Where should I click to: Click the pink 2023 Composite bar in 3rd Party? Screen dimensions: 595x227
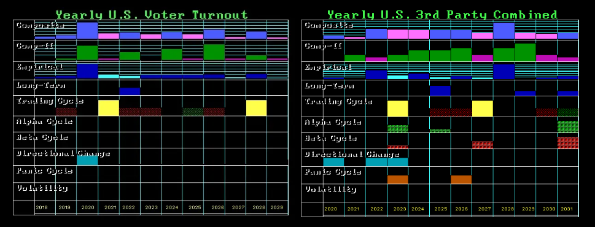[x=398, y=34]
